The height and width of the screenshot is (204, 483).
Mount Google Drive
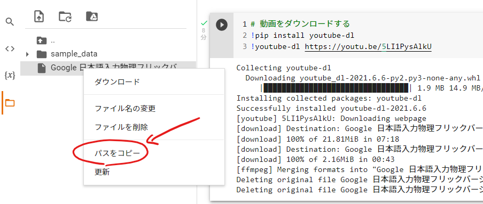tap(91, 17)
